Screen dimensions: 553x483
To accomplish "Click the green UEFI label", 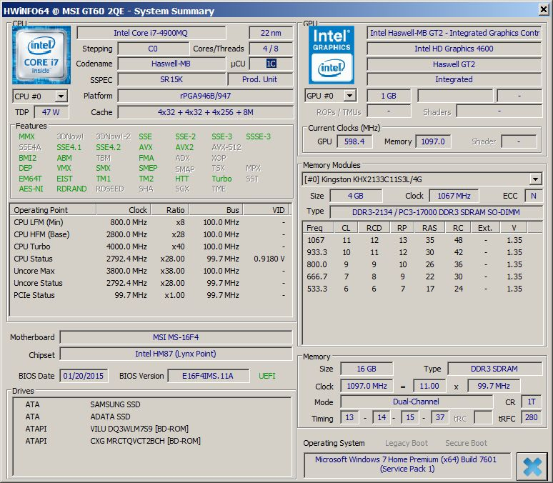I will pyautogui.click(x=267, y=376).
